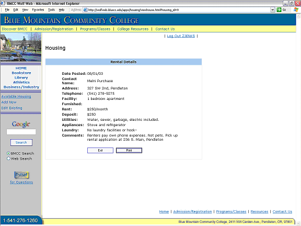301x226 pixels.
Task: Click the footer Home link
Action: [164, 211]
